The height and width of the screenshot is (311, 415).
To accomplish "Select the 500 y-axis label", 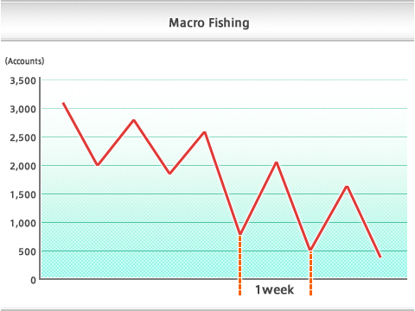I will pos(28,251).
